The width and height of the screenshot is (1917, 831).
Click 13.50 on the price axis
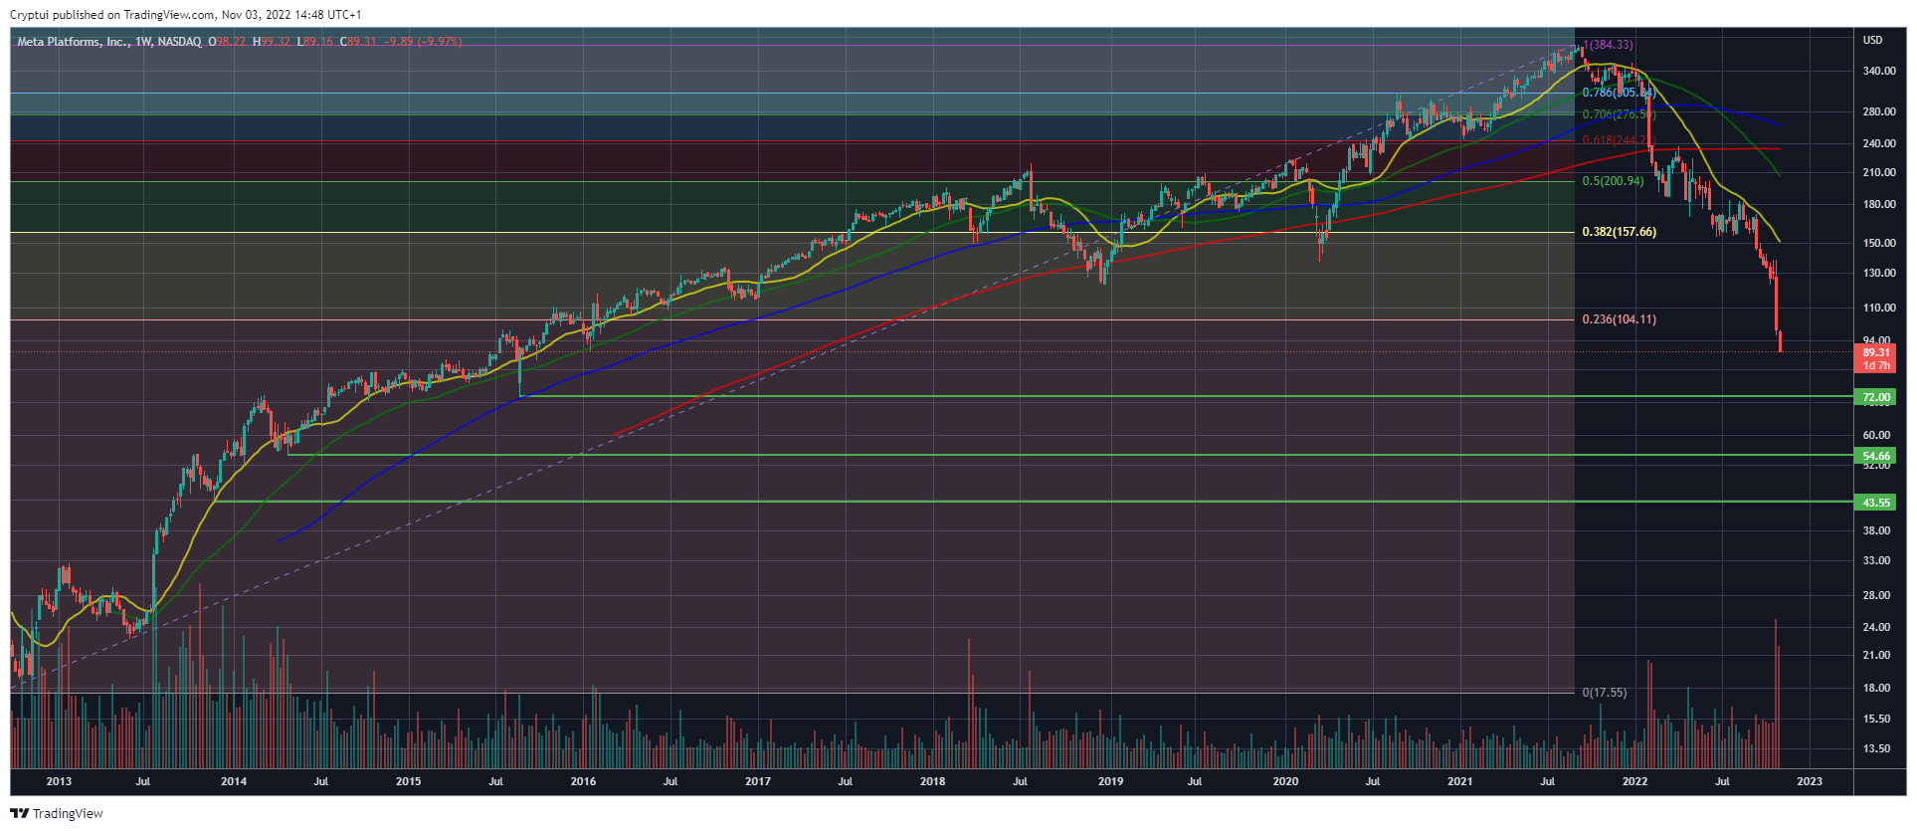pos(1876,749)
